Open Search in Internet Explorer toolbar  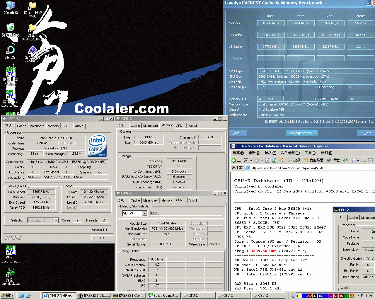(294, 160)
